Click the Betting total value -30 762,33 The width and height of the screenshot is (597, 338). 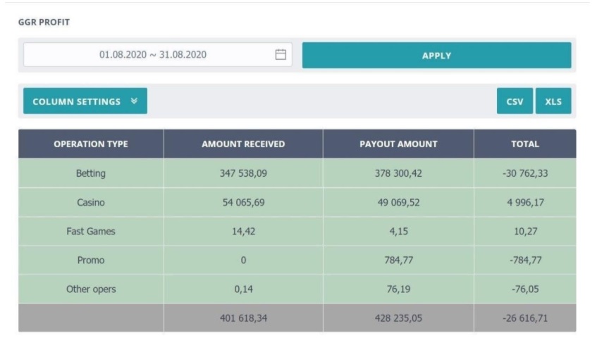(x=524, y=173)
